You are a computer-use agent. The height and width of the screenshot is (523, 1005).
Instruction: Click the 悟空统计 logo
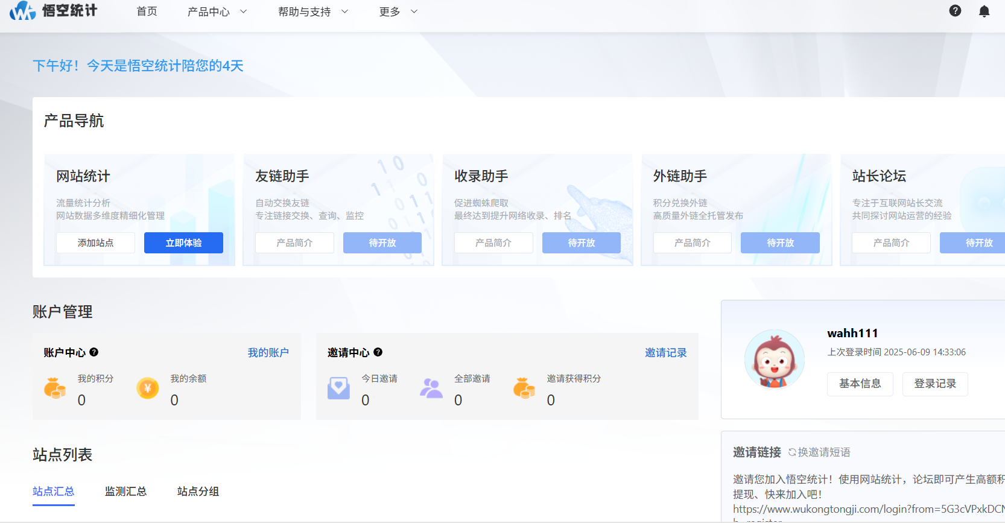tap(53, 10)
